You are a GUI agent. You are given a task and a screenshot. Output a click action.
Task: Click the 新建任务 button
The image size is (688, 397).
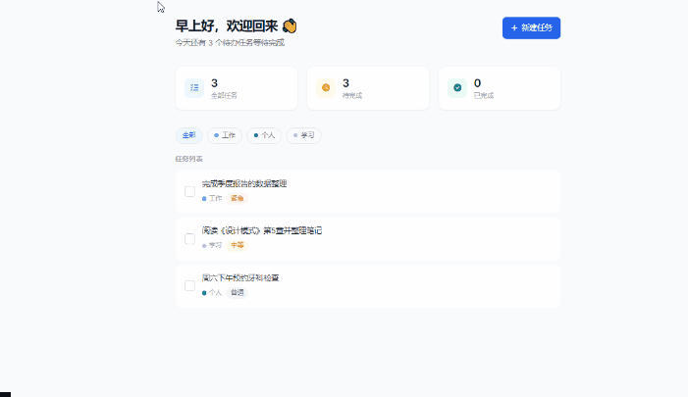point(531,27)
